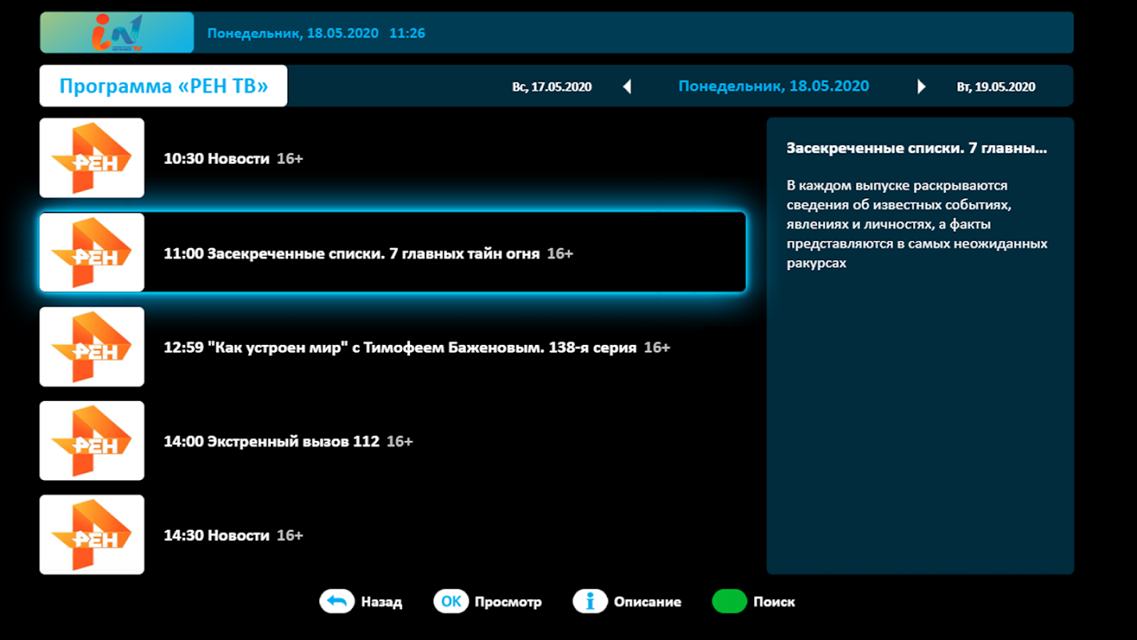Open the Описание description option
This screenshot has width=1137, height=640.
pos(648,602)
